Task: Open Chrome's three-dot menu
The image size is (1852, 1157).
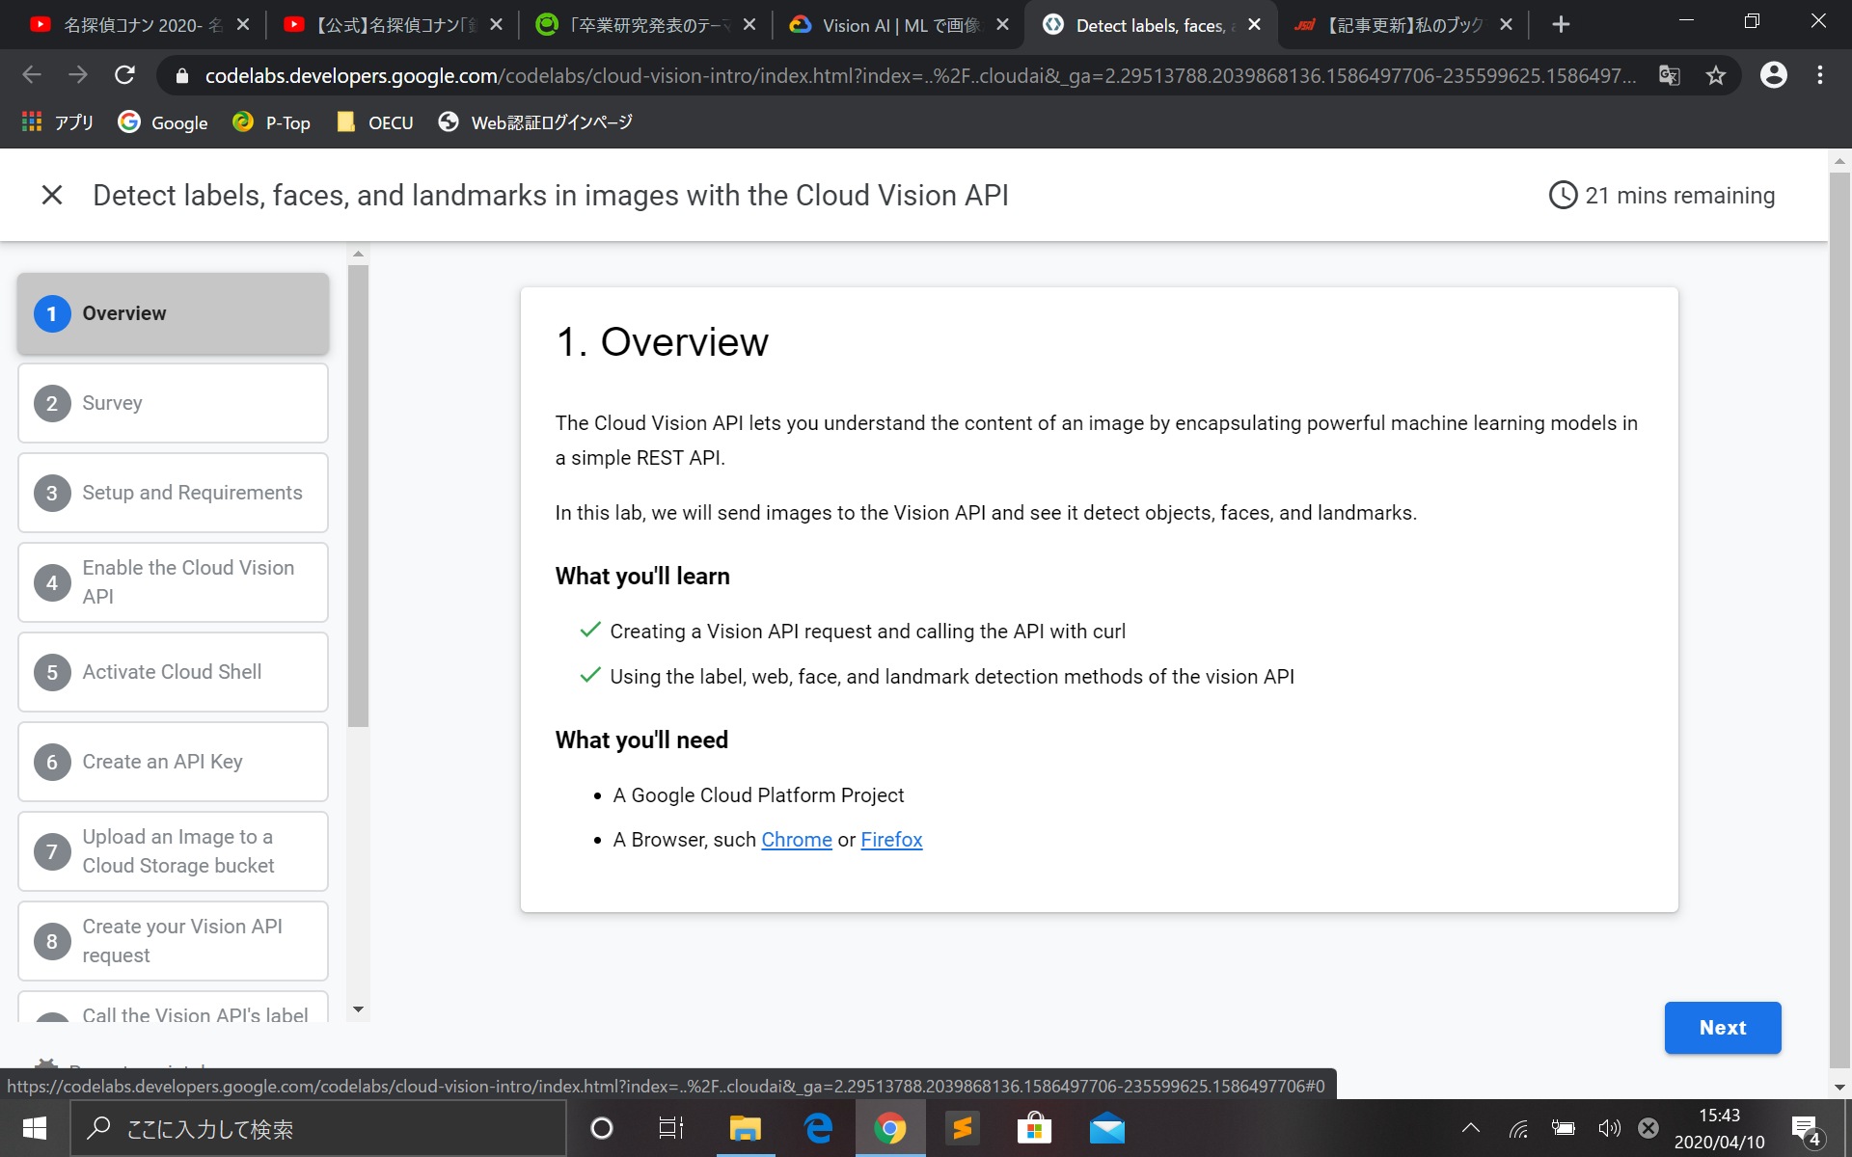Action: coord(1819,75)
